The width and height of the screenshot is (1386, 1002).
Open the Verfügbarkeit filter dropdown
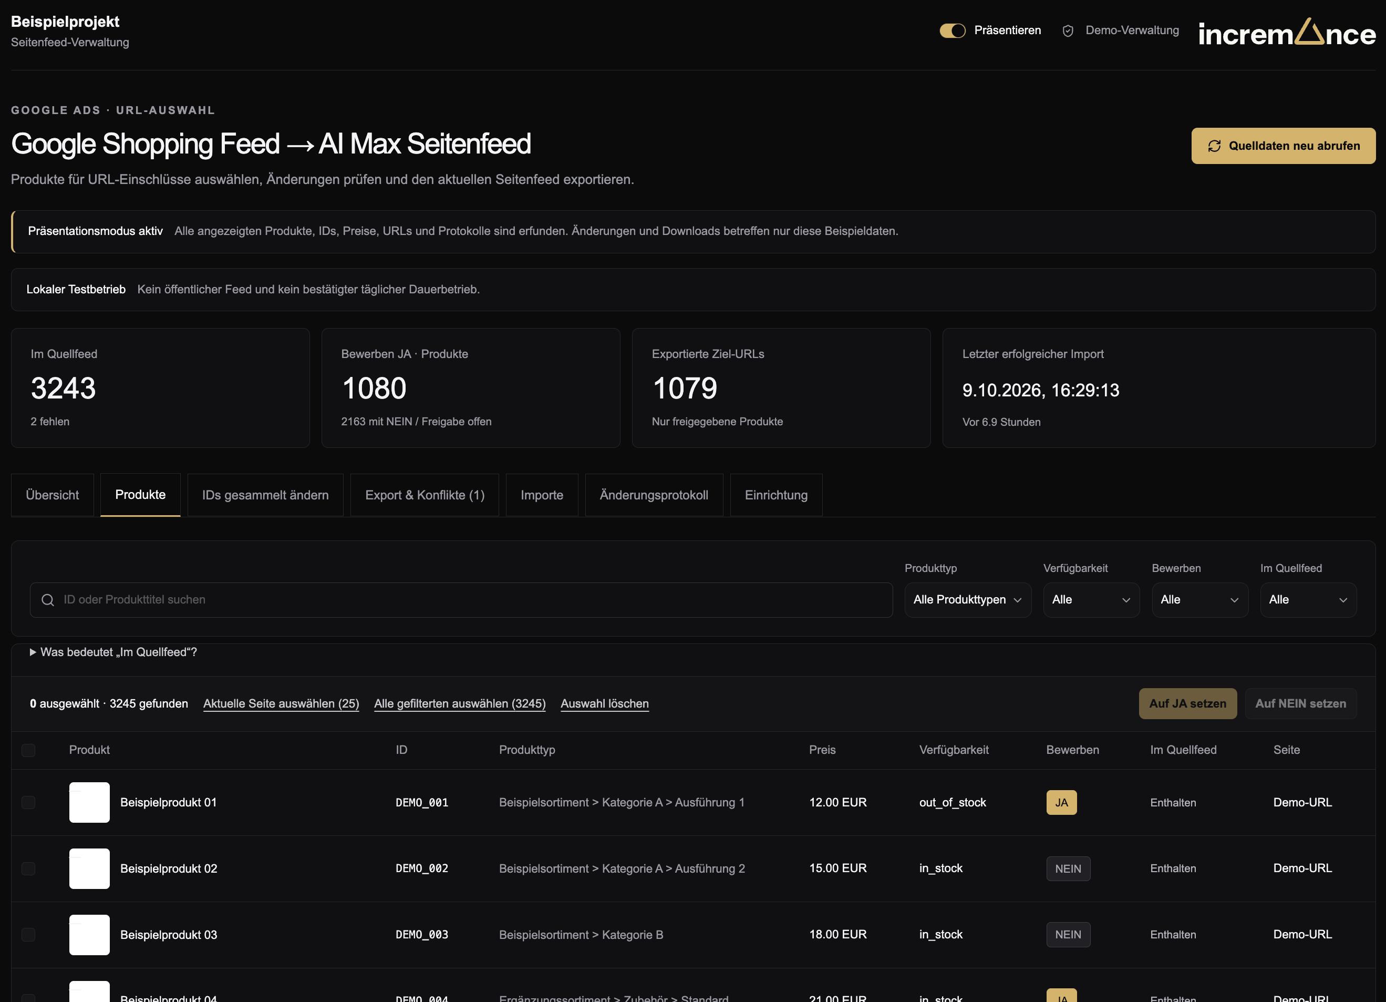[x=1091, y=600]
